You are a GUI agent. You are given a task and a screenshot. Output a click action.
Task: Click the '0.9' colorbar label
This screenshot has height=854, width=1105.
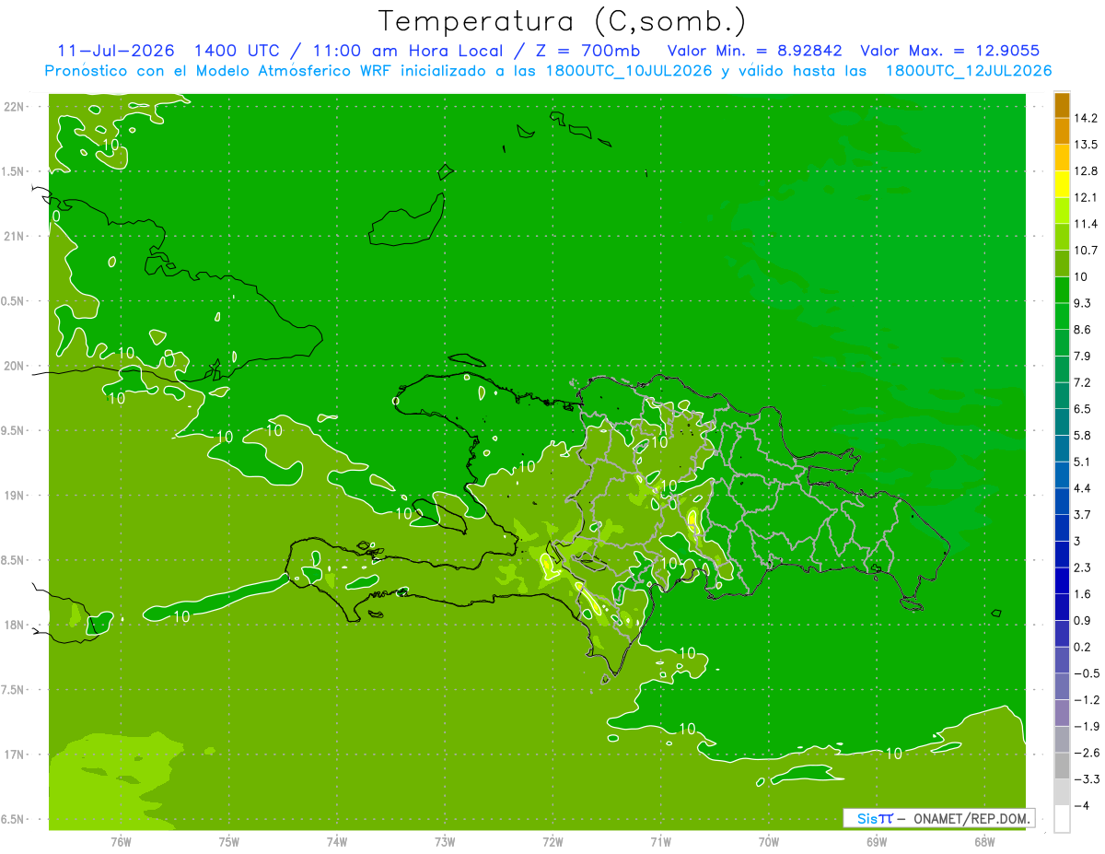(1083, 619)
